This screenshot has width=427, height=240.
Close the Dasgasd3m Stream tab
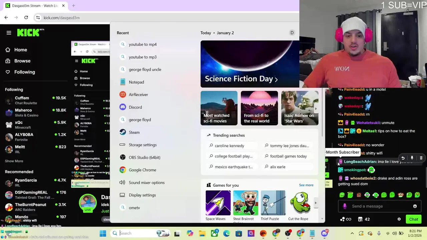tap(63, 6)
